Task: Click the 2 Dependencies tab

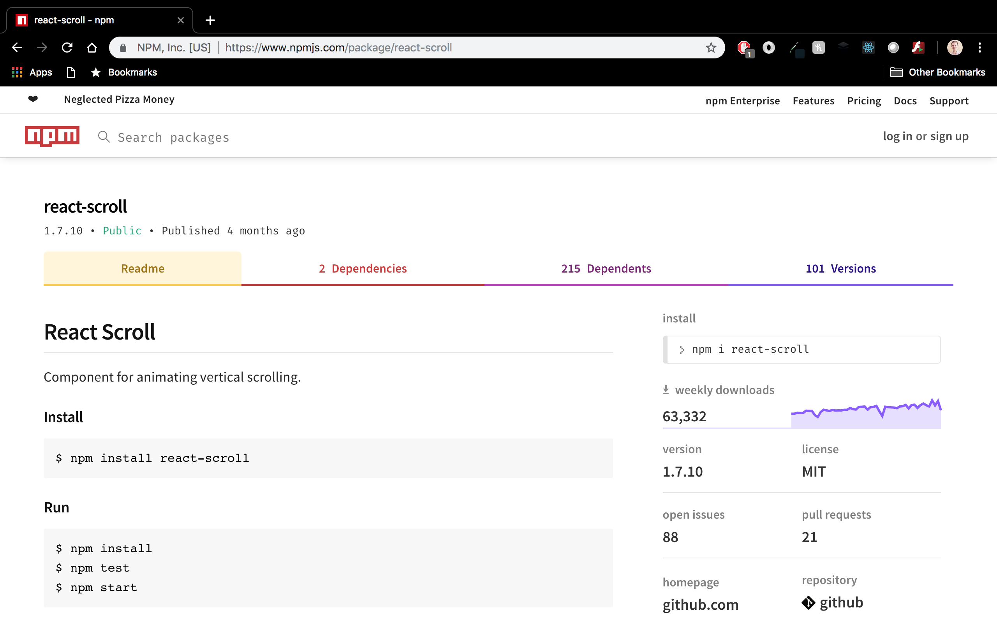Action: [363, 268]
